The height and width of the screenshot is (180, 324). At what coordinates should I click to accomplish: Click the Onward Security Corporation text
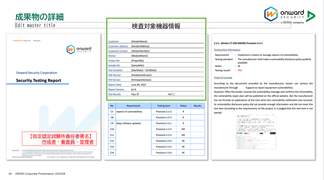coord(37,73)
